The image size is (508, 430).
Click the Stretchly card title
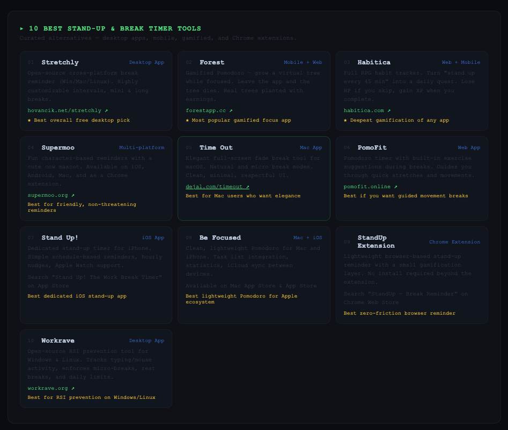click(60, 62)
